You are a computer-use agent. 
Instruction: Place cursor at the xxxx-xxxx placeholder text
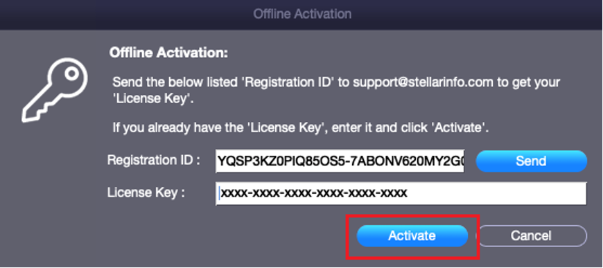click(x=314, y=193)
